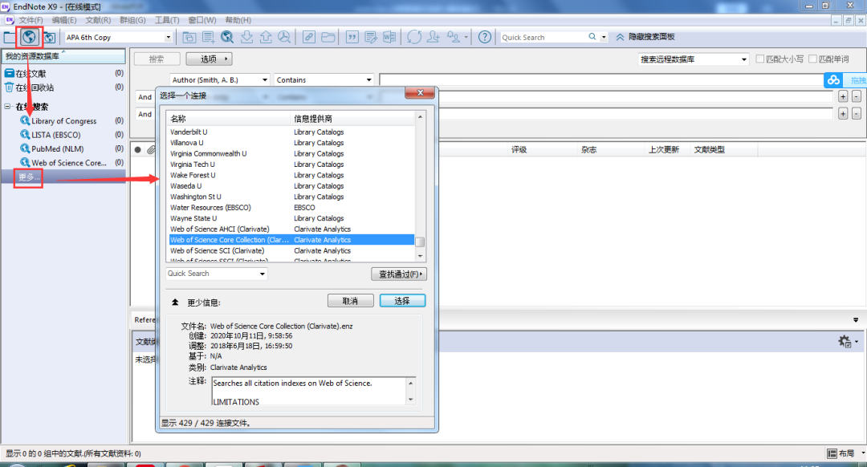Screen dimensions: 867x467
Task: Open toolbar Quick Search options arrow
Action: point(604,37)
